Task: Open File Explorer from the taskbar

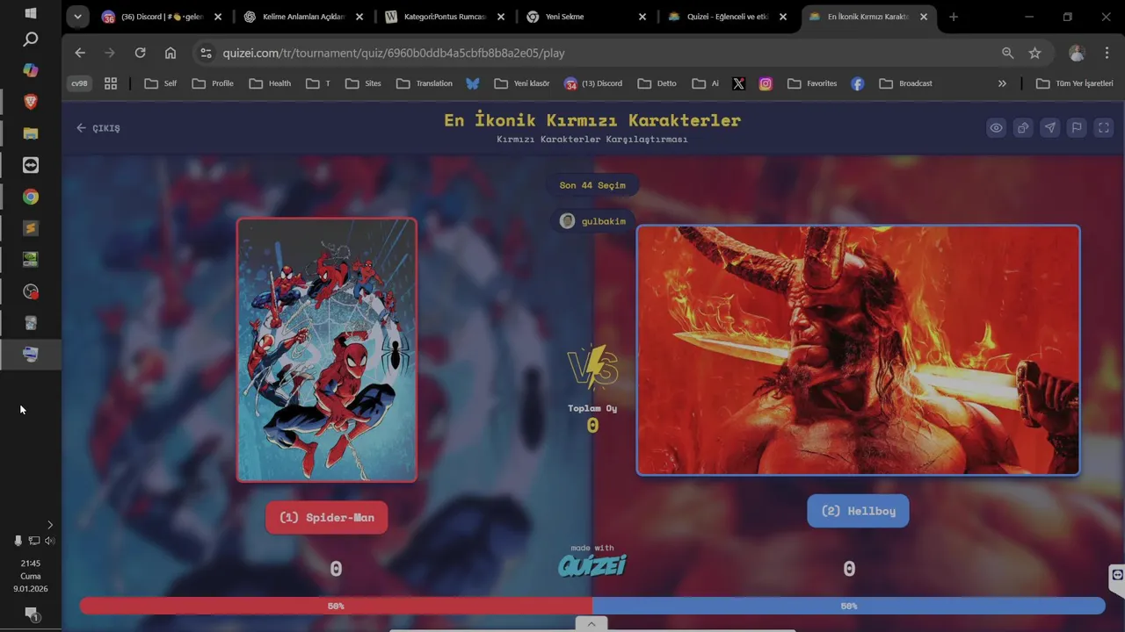Action: pyautogui.click(x=31, y=133)
